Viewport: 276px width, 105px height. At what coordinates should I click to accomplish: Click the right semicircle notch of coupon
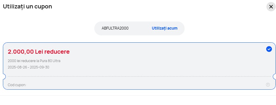[x=274, y=77]
